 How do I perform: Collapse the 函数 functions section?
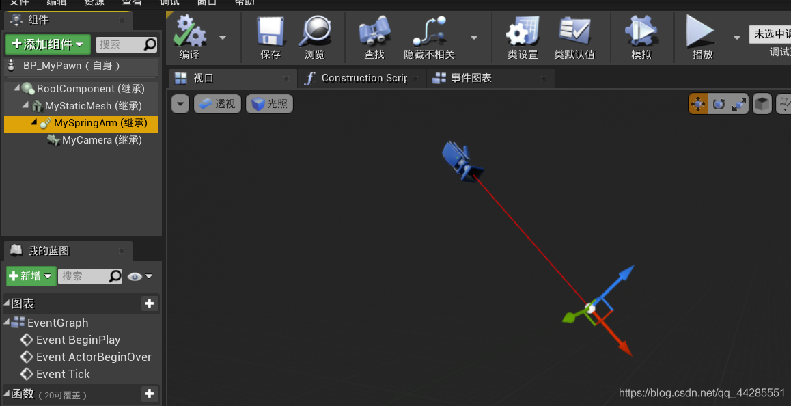(7, 393)
